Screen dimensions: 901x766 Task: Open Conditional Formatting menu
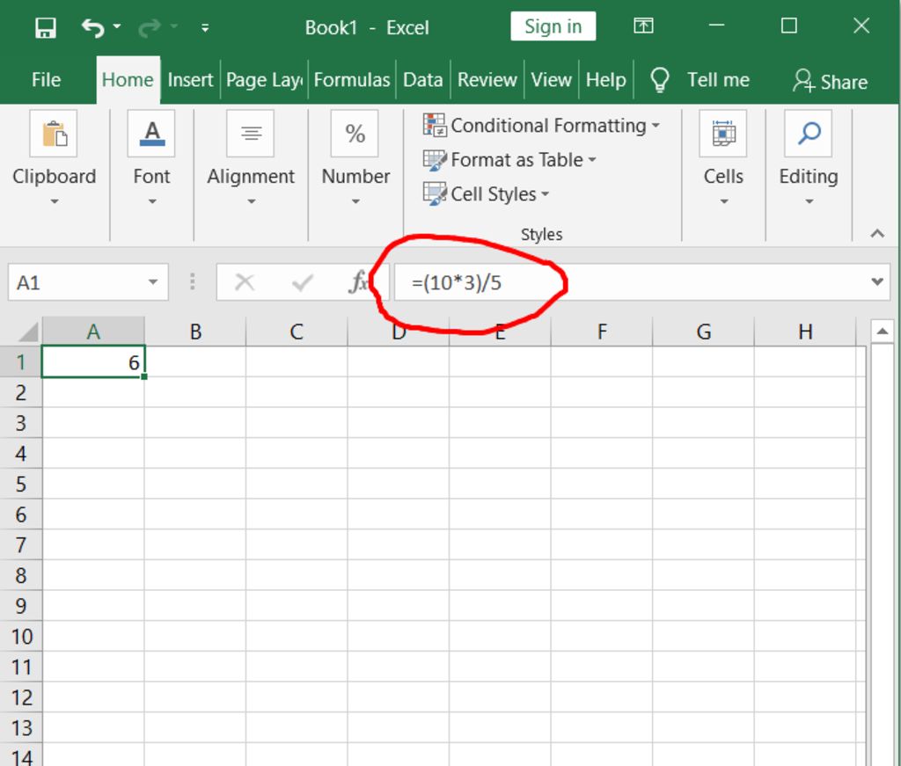(x=541, y=125)
